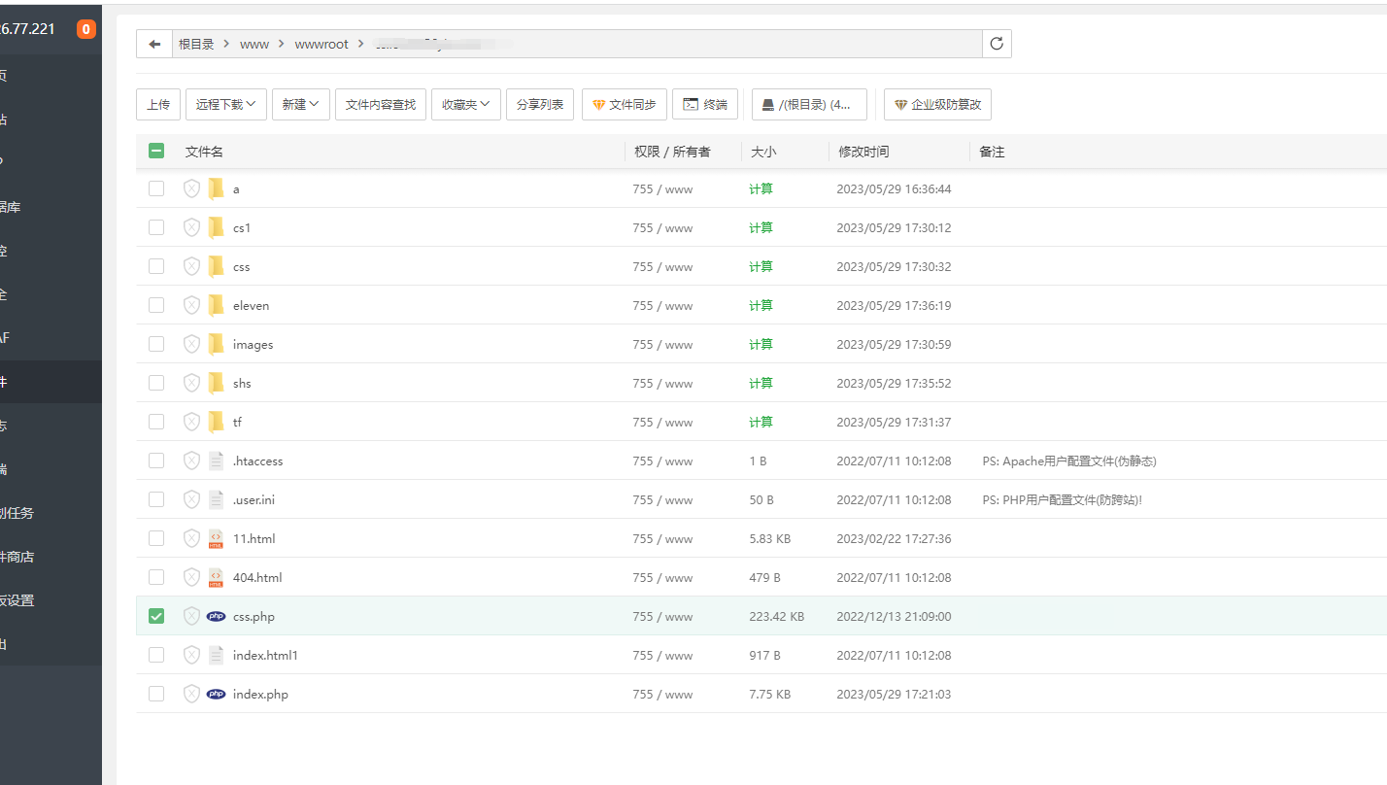Check the box for index.php

[156, 694]
